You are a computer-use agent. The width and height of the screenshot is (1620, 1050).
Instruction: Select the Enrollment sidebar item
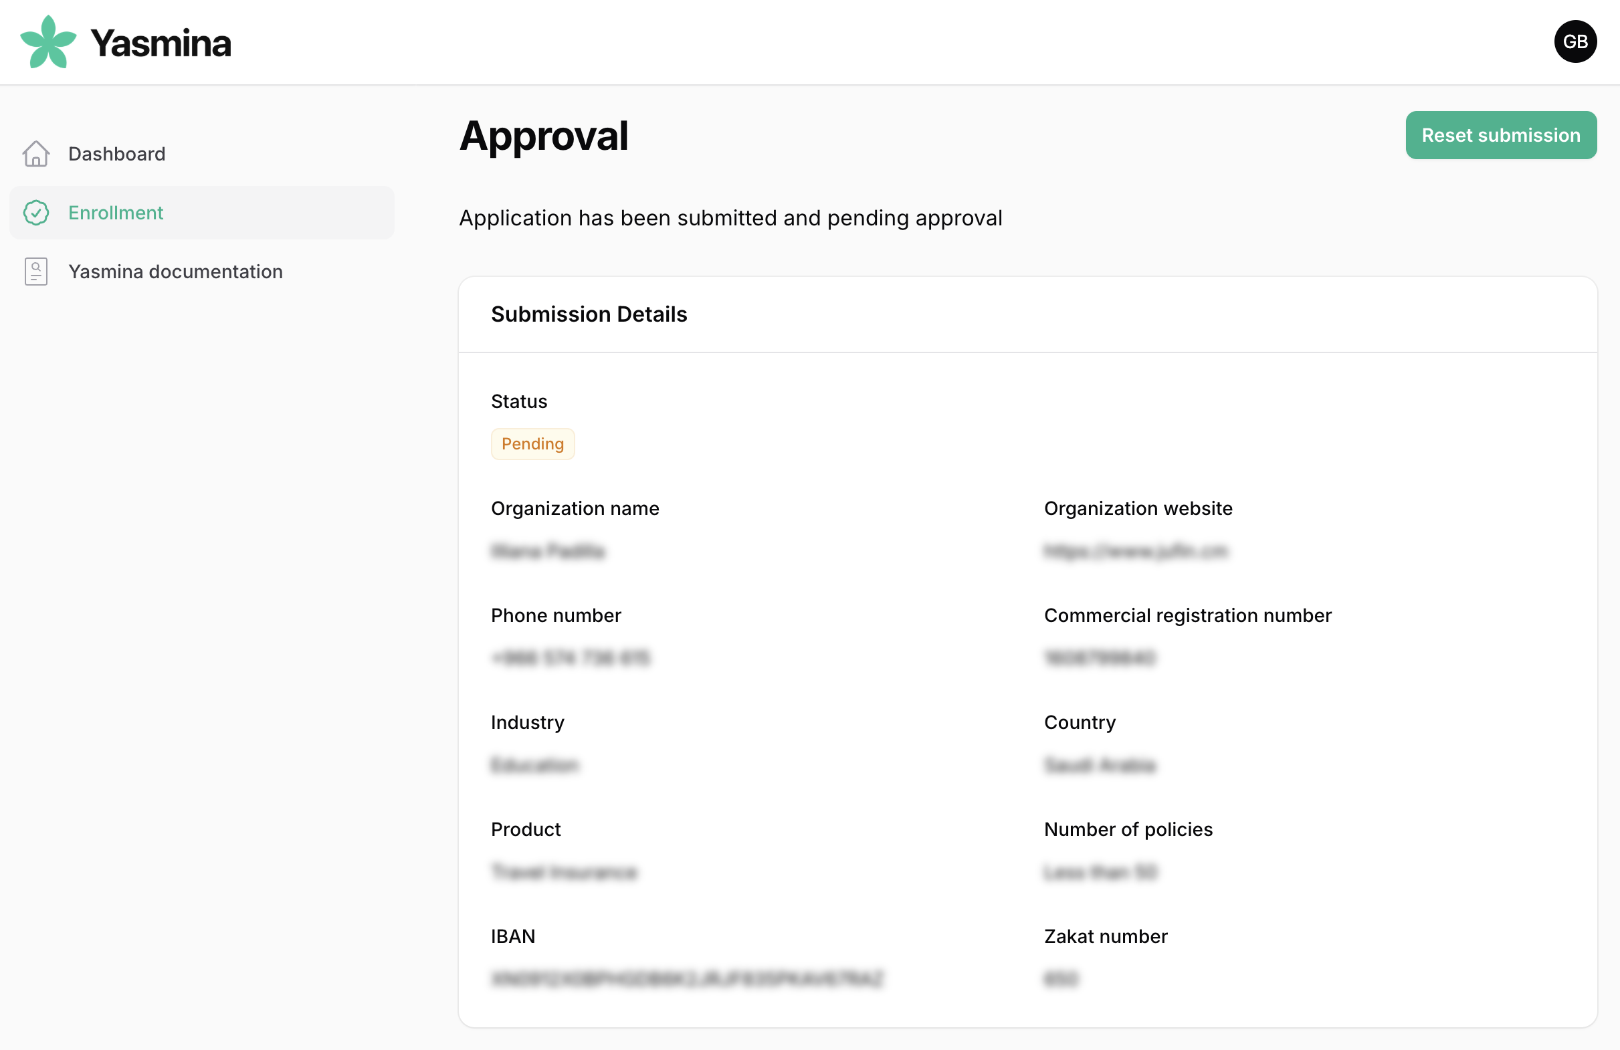point(116,213)
